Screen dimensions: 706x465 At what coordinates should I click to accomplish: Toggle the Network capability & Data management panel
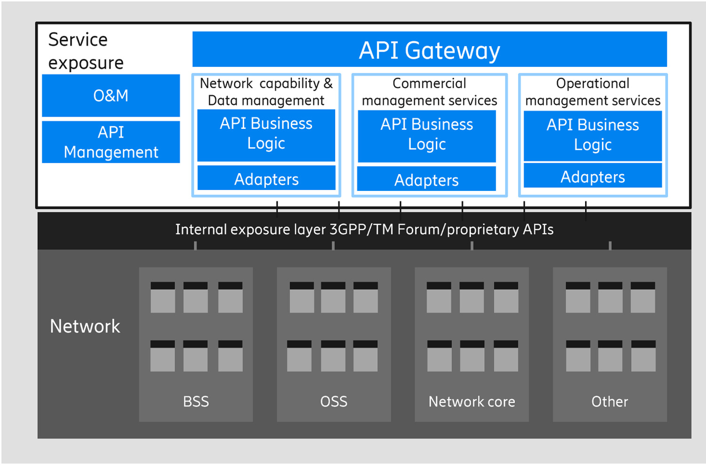(266, 92)
